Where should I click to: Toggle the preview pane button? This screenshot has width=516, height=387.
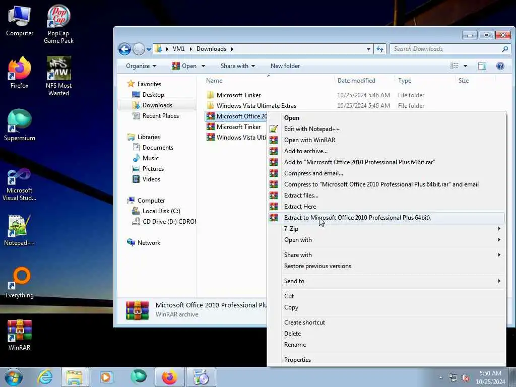coord(482,66)
